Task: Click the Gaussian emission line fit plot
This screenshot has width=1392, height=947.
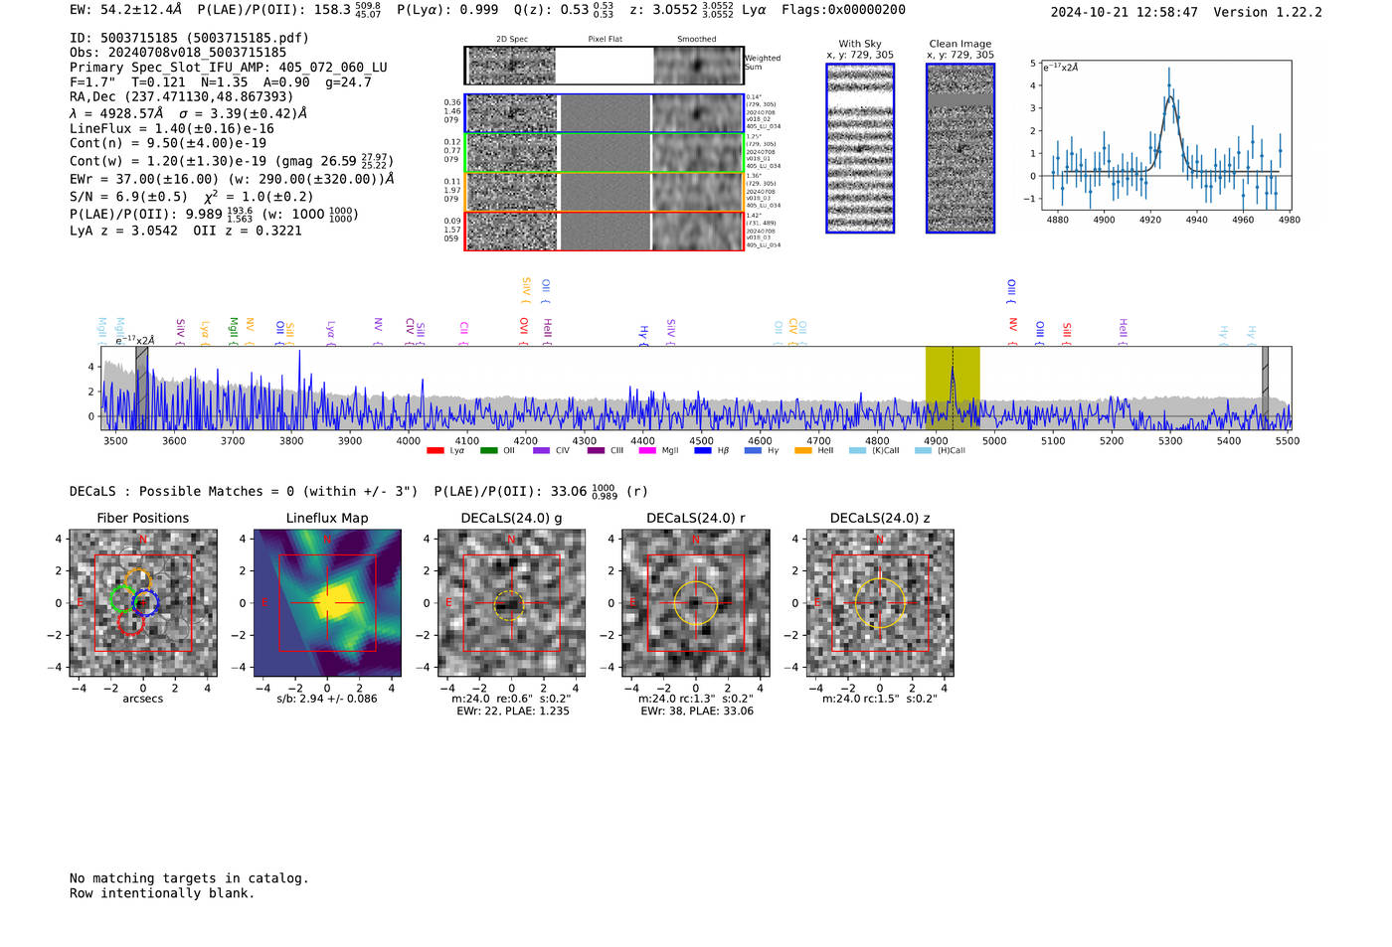Action: pyautogui.click(x=1165, y=135)
